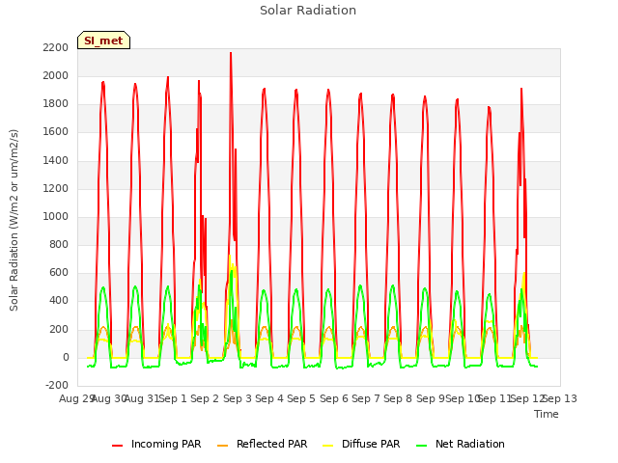Toggle Diffuse PAR legend entry
Image resolution: width=618 pixels, height=463 pixels.
pos(361,444)
